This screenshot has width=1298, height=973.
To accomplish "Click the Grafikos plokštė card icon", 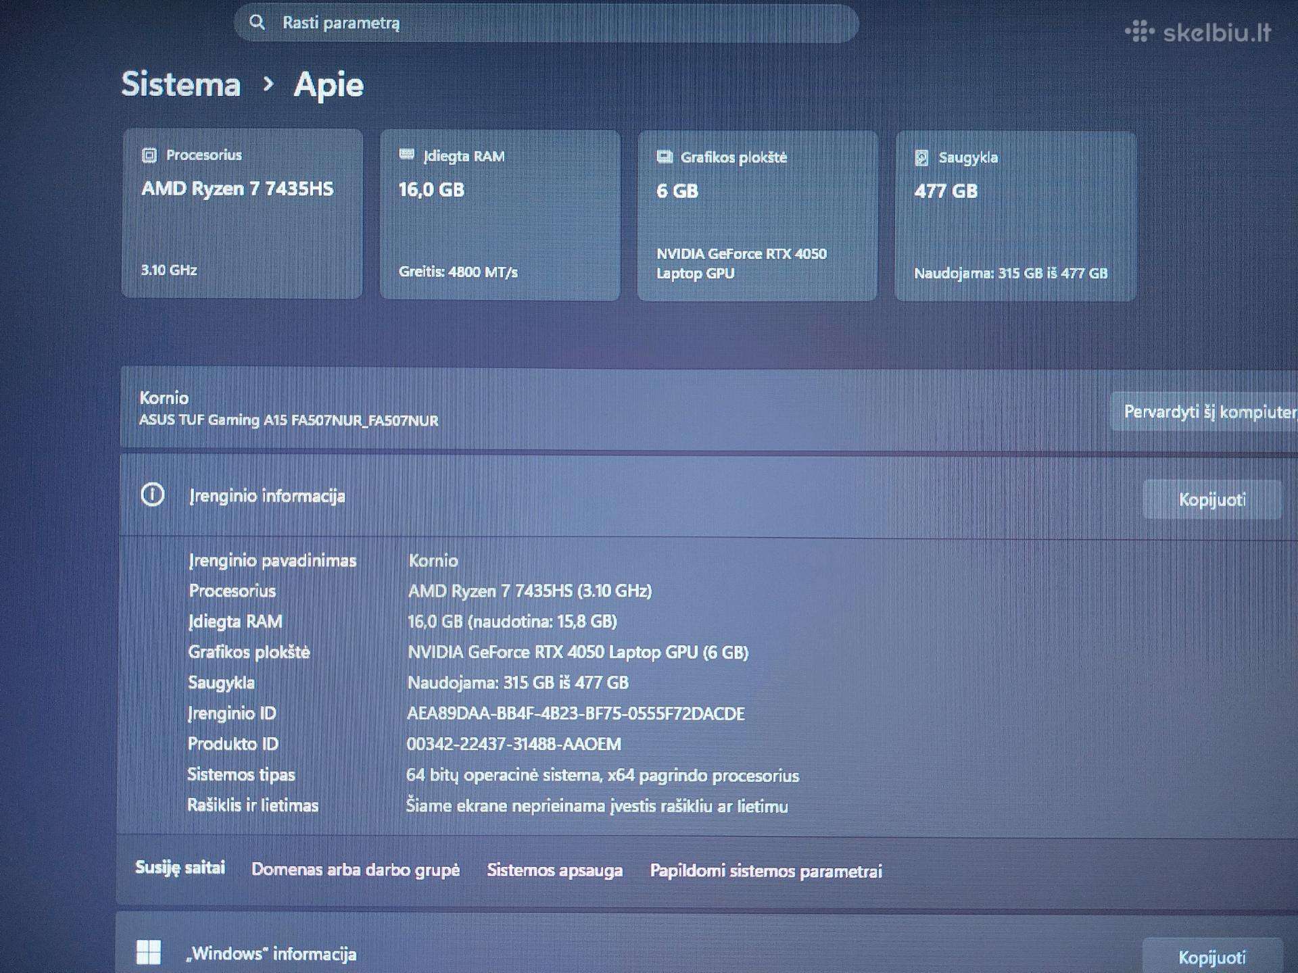I will [x=665, y=157].
